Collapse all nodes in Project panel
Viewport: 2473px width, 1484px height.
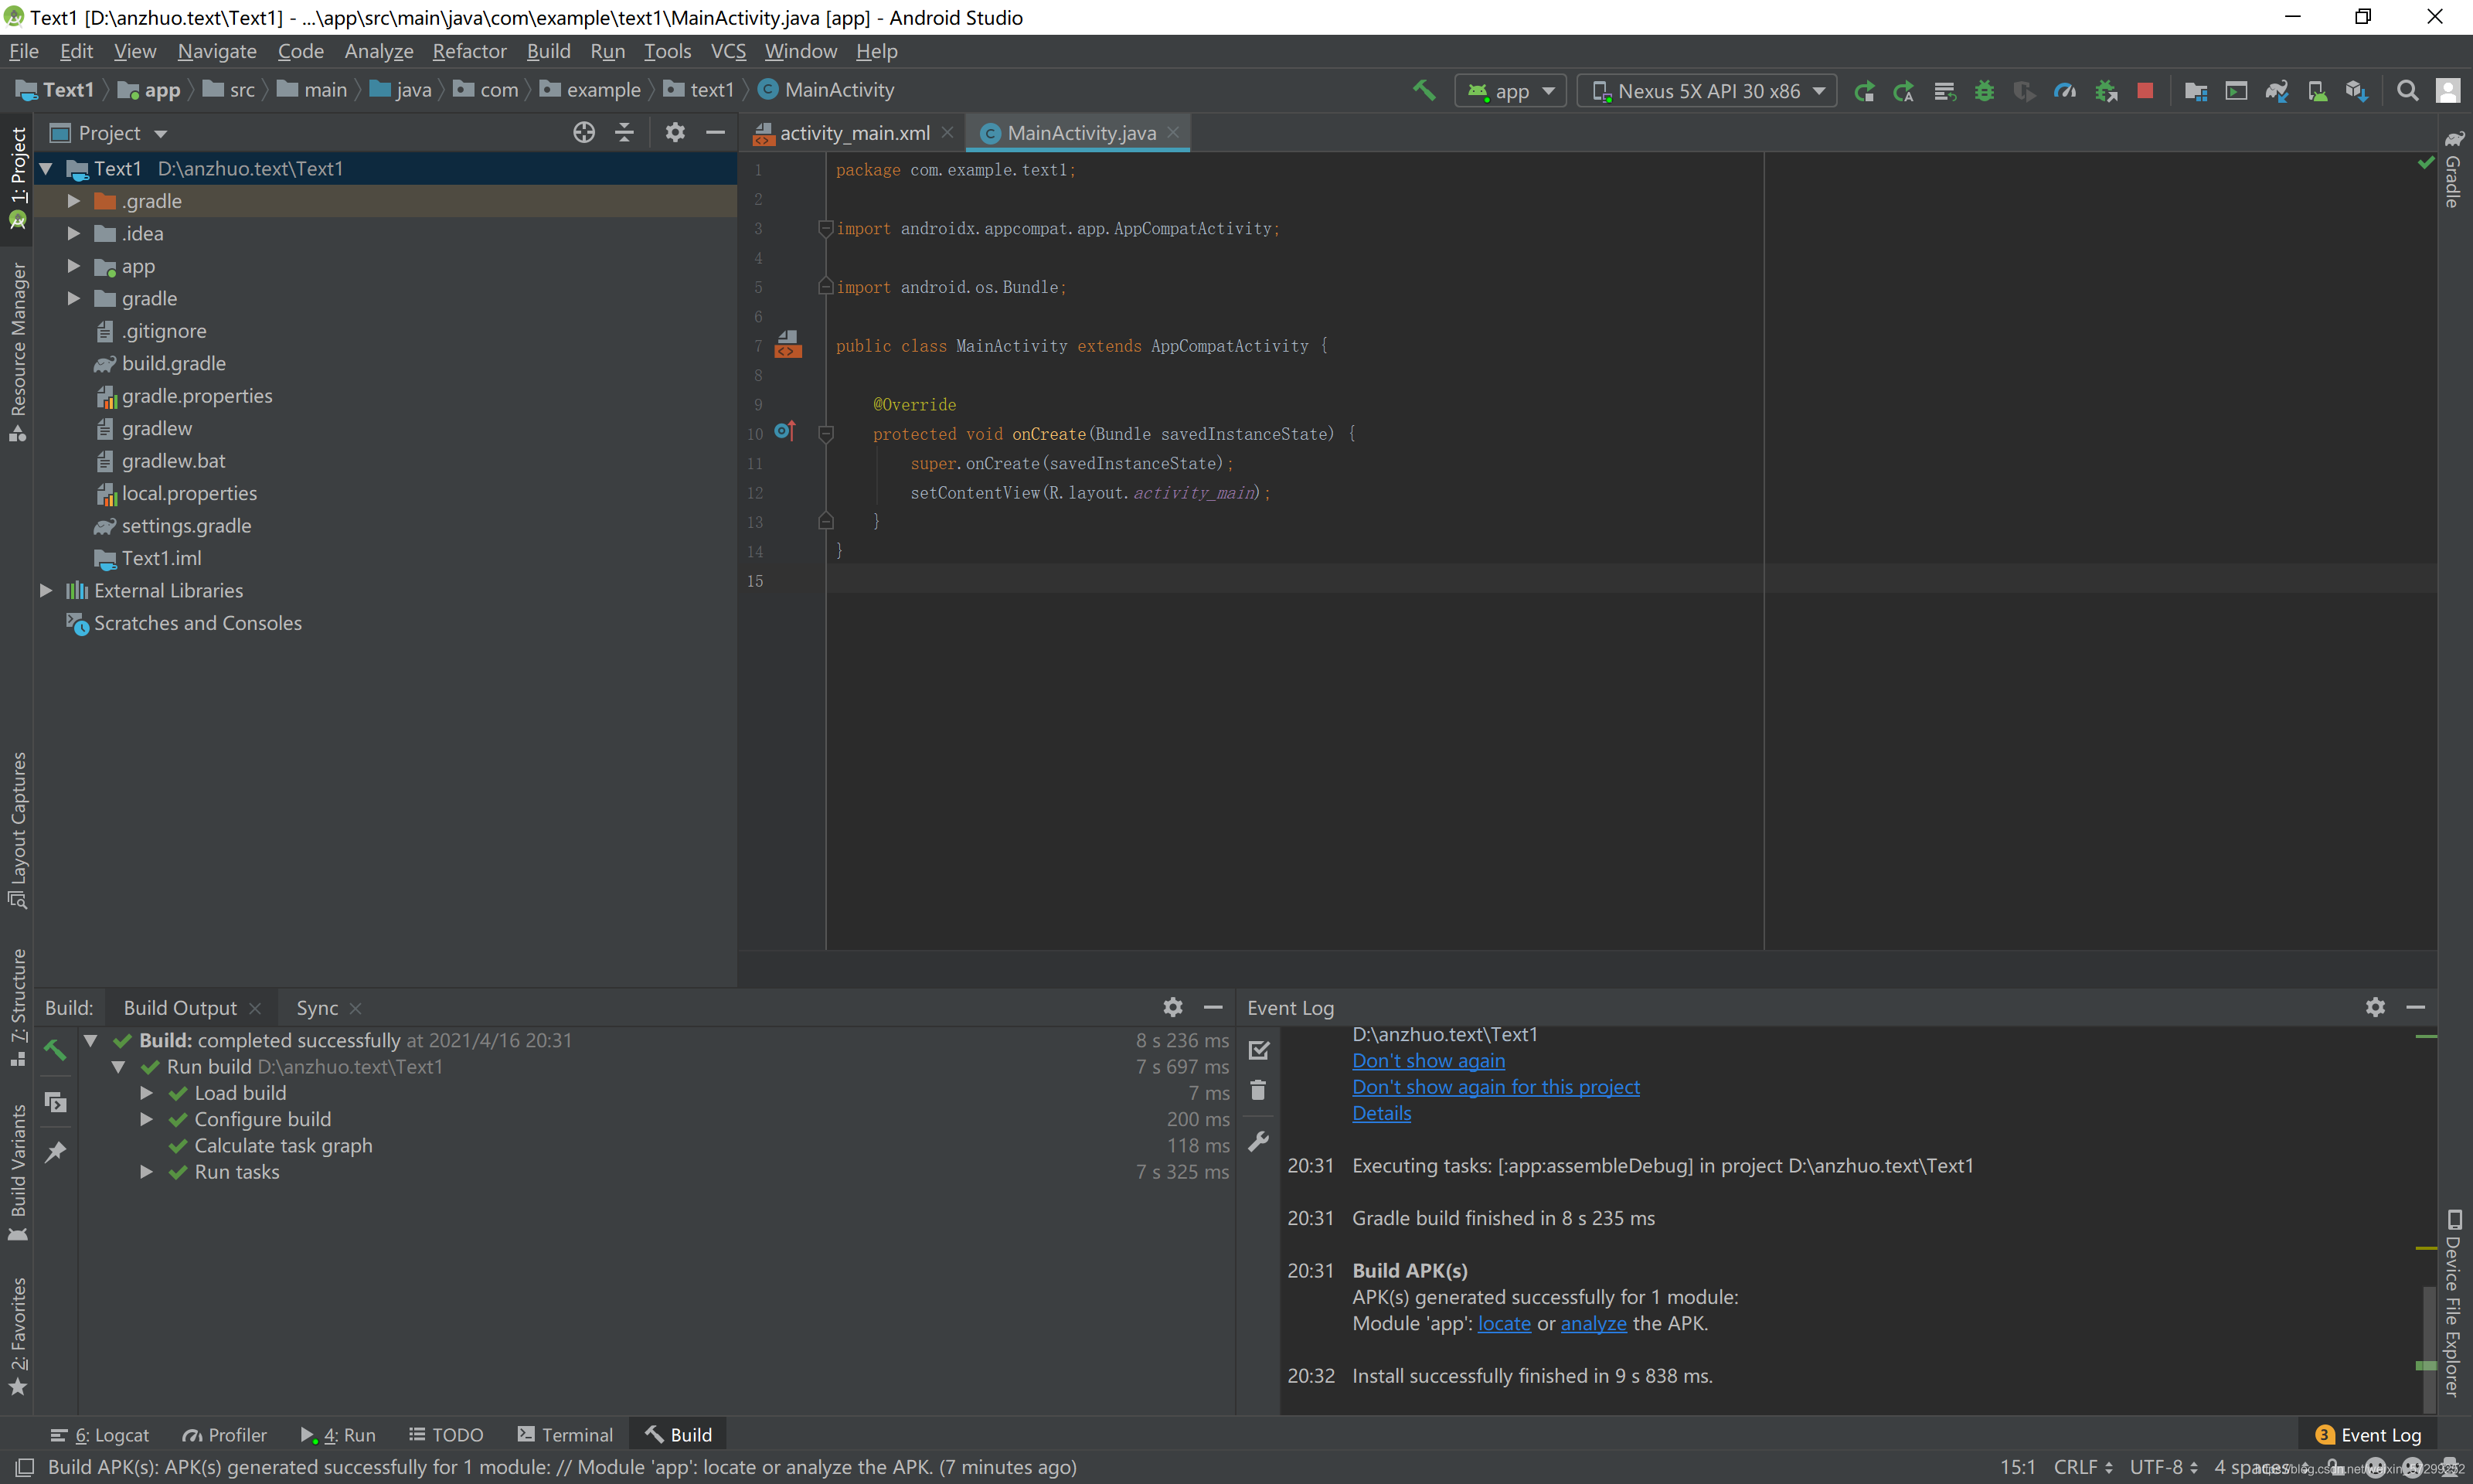(x=624, y=132)
